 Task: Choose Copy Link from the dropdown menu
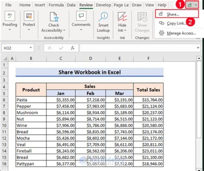pyautogui.click(x=177, y=23)
